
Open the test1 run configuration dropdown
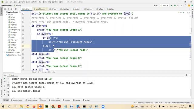(164, 5)
